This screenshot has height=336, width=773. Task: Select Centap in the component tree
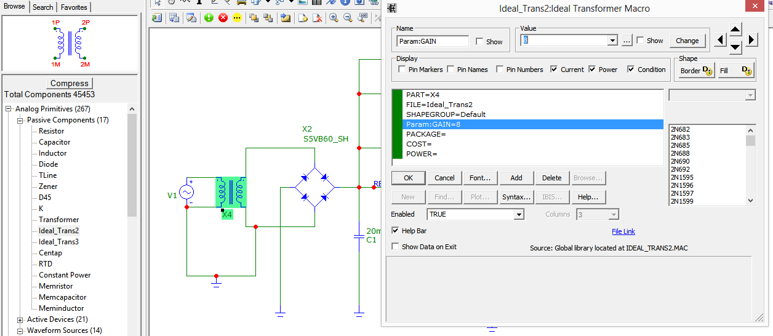[50, 253]
